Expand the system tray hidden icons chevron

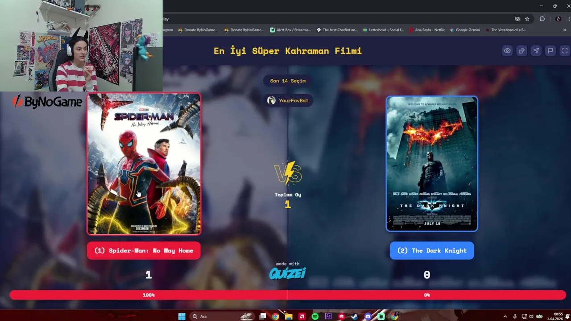click(x=505, y=317)
